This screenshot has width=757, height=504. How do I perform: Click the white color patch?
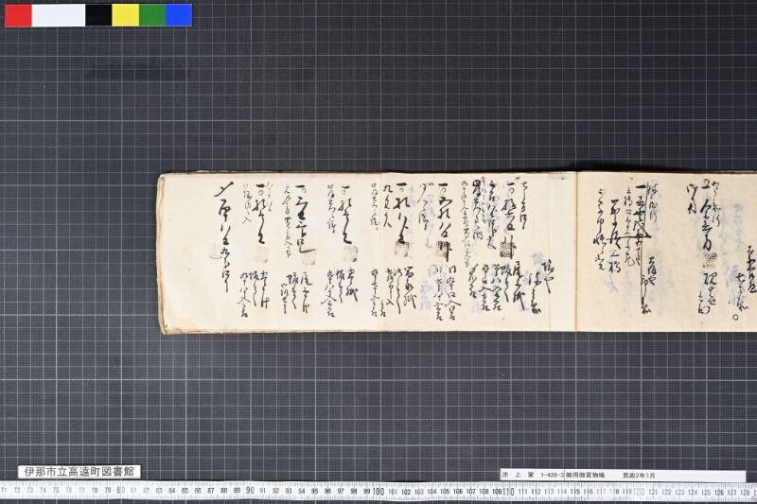[59, 15]
